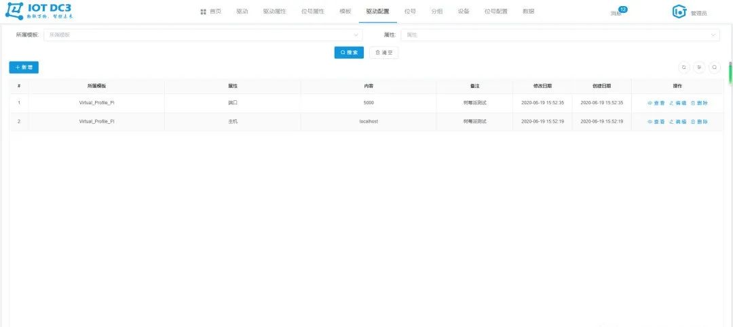The width and height of the screenshot is (733, 327).
Task: Click the round refresh icon above the table
Action: pyautogui.click(x=684, y=68)
